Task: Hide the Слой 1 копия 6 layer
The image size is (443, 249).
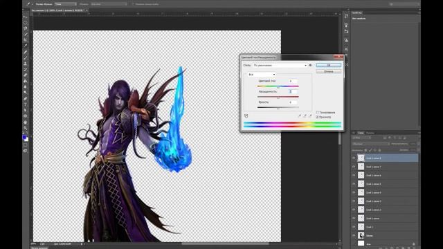Action: pos(354,175)
